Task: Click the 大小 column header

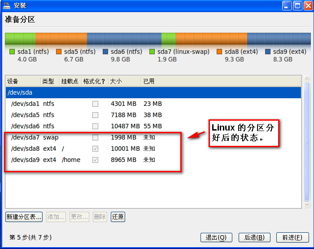Action: 125,81
